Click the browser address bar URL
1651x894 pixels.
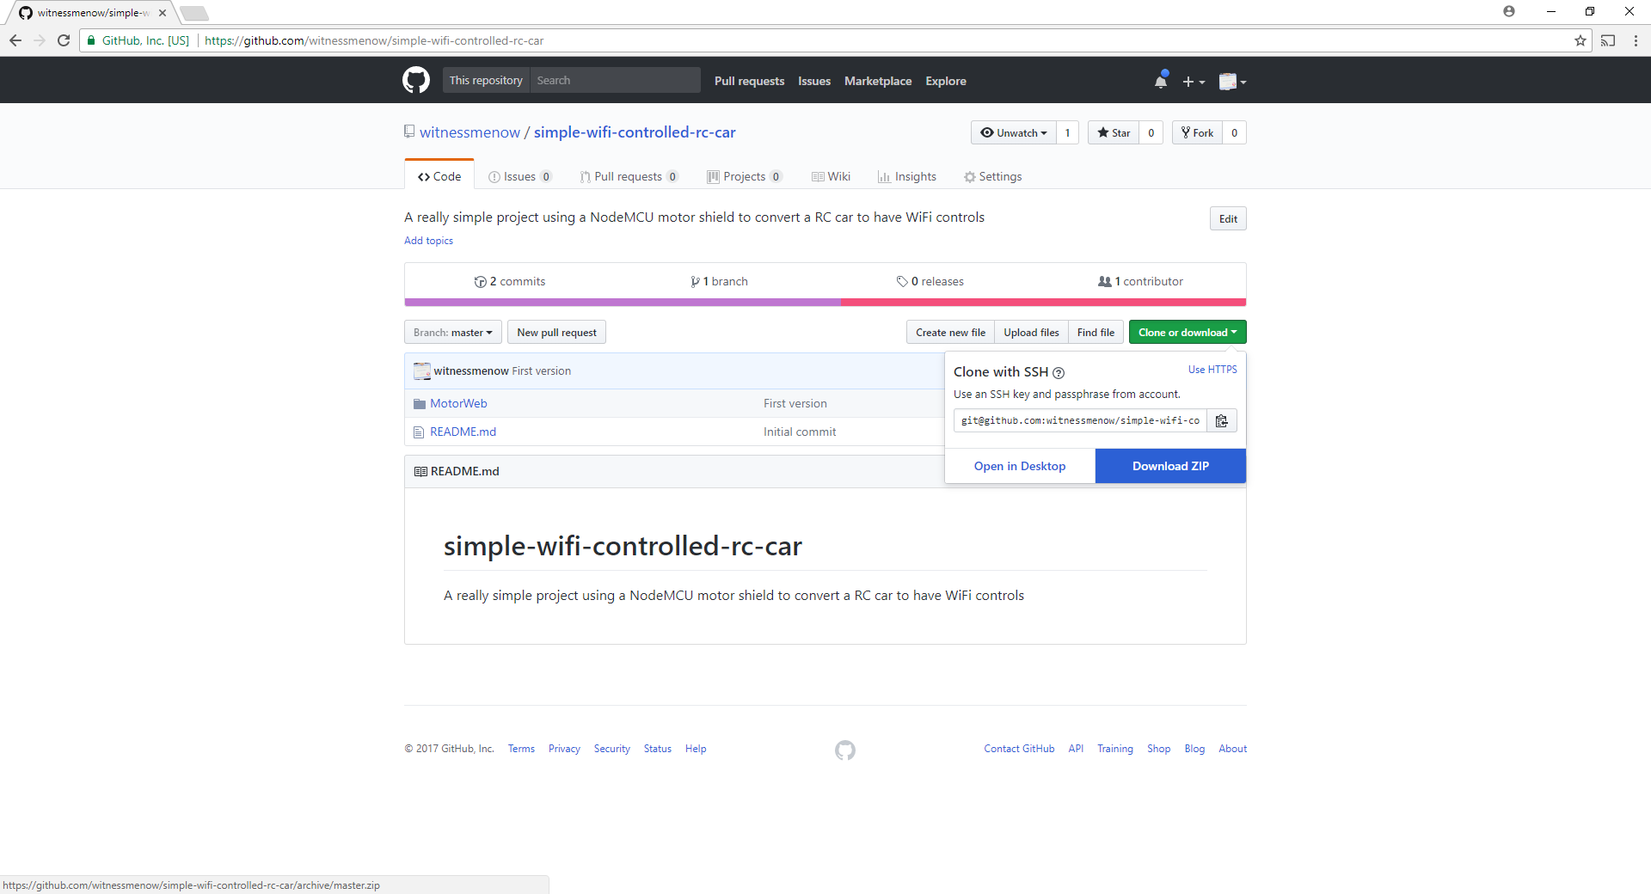pyautogui.click(x=374, y=40)
